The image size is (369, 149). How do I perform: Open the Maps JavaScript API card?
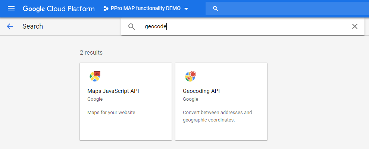click(126, 101)
